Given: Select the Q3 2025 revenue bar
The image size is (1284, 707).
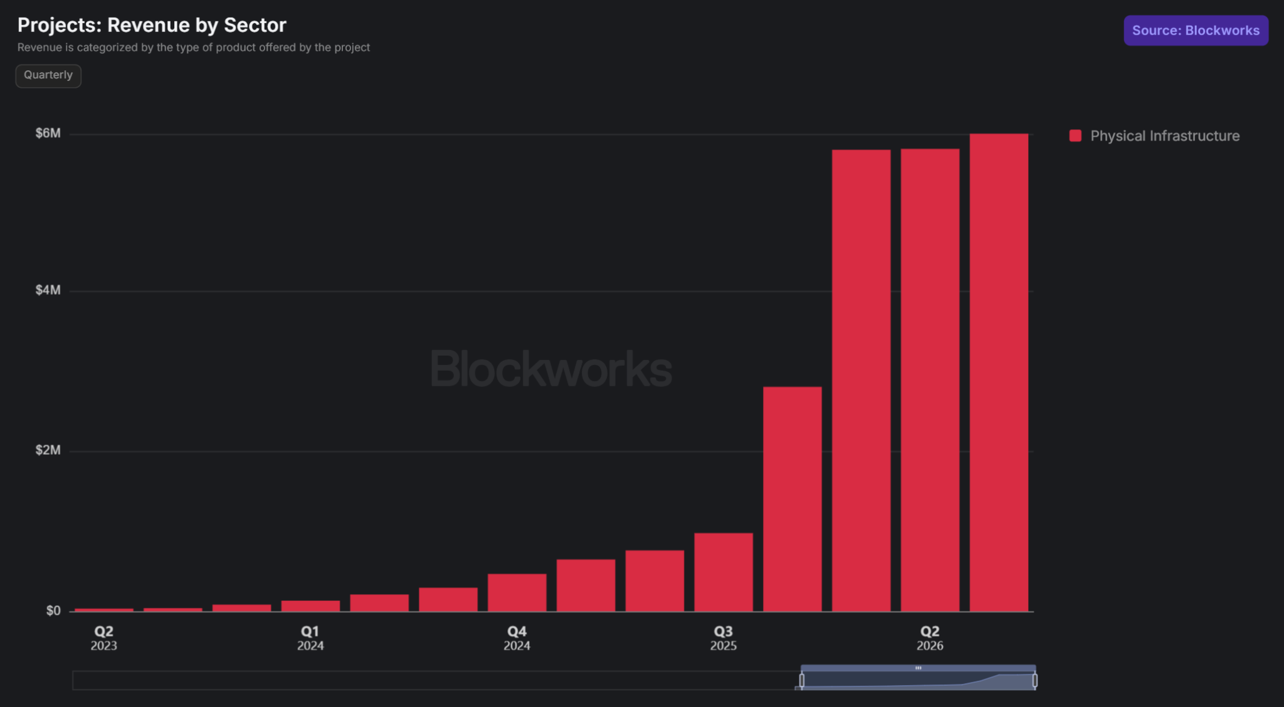Looking at the screenshot, I should [x=724, y=572].
